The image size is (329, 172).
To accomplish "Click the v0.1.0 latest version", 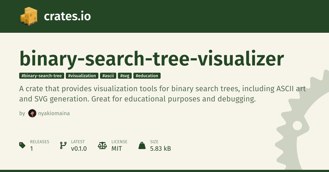I will click(79, 149).
